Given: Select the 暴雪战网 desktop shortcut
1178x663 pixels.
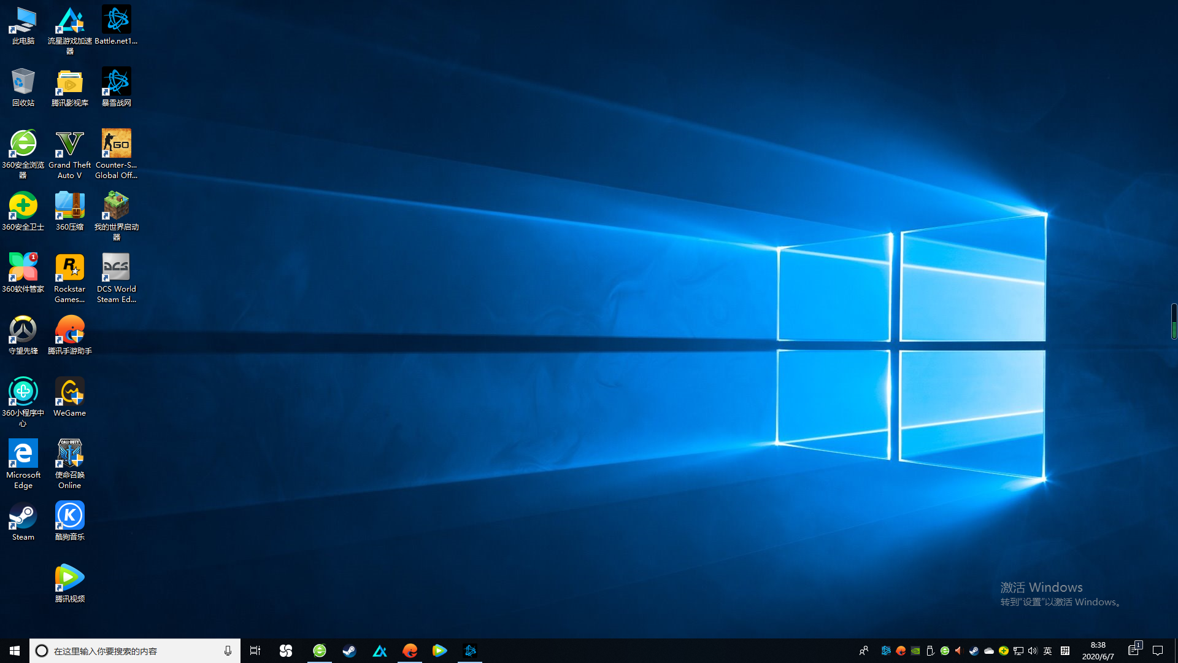Looking at the screenshot, I should tap(117, 88).
